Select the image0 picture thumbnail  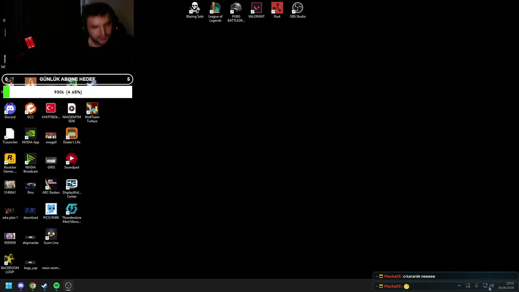coord(51,136)
